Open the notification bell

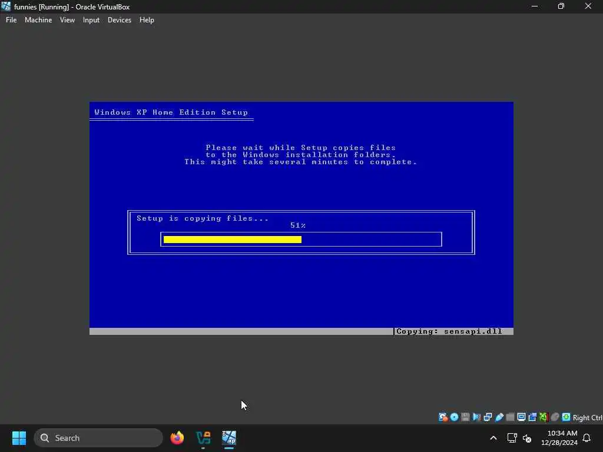(x=587, y=438)
